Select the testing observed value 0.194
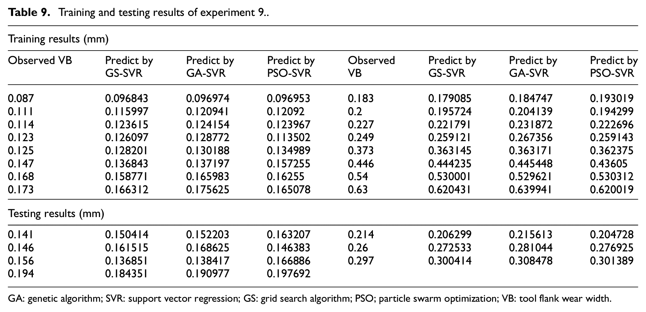 click(x=21, y=274)
